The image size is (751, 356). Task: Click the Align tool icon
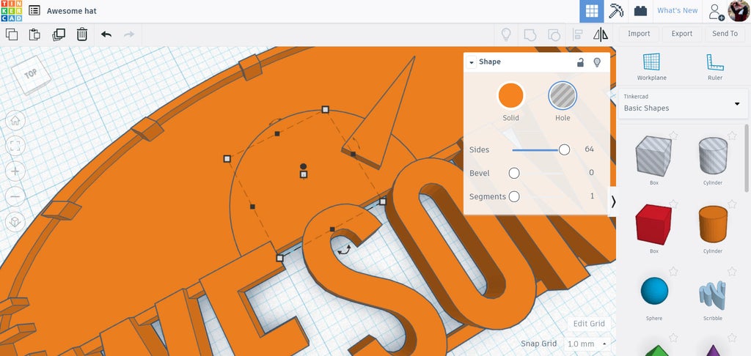(578, 34)
